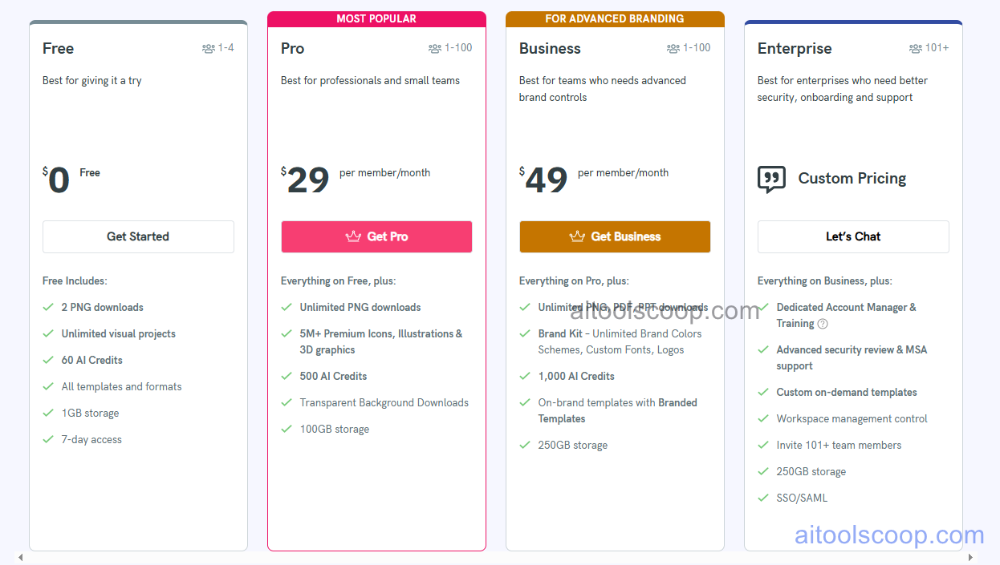The image size is (1000, 565).
Task: Select the Get Started button
Action: [x=138, y=236]
